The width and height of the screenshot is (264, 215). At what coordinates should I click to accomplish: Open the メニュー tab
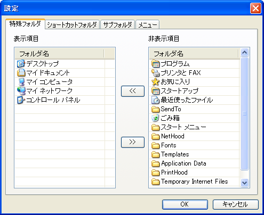click(x=148, y=25)
